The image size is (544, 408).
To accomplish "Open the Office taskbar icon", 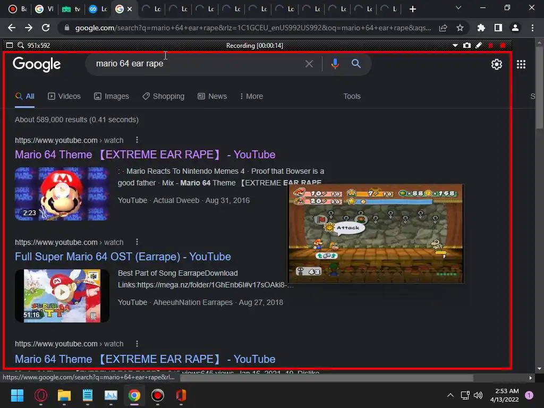I will pos(181,395).
